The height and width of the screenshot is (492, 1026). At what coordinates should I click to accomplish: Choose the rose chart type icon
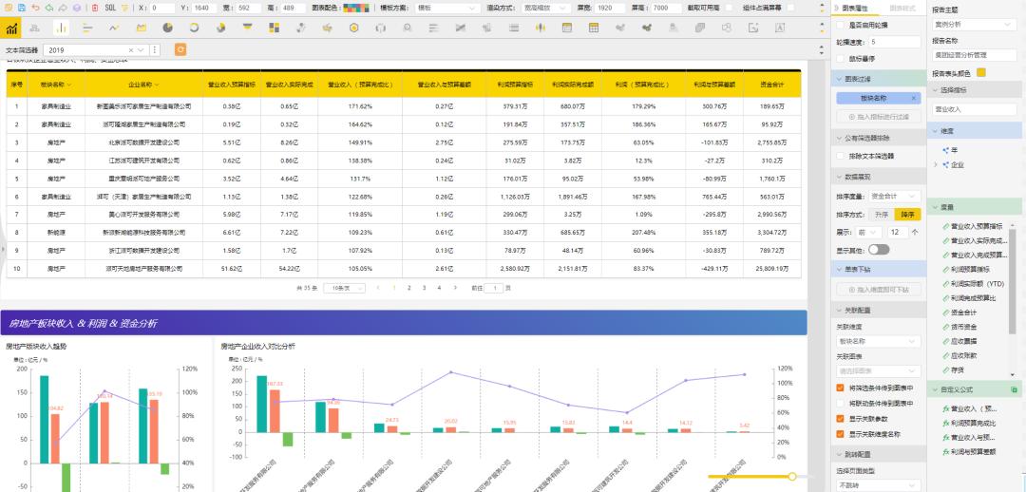tap(221, 28)
